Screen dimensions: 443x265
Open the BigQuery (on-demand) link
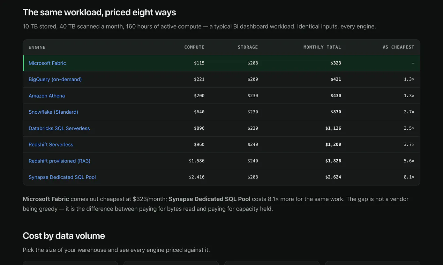55,79
